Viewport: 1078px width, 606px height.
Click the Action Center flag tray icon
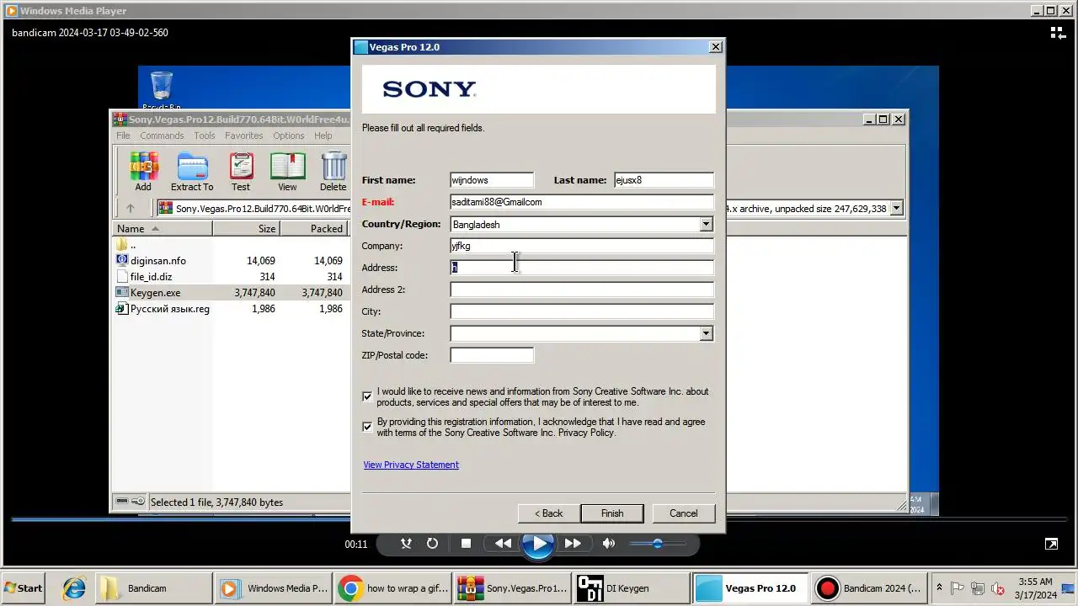point(958,588)
